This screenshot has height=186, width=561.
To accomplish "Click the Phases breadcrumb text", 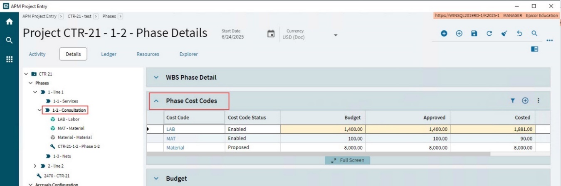I will pyautogui.click(x=109, y=16).
